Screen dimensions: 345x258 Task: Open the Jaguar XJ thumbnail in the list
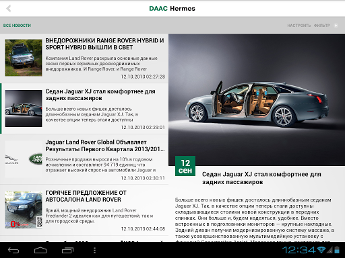click(24, 108)
